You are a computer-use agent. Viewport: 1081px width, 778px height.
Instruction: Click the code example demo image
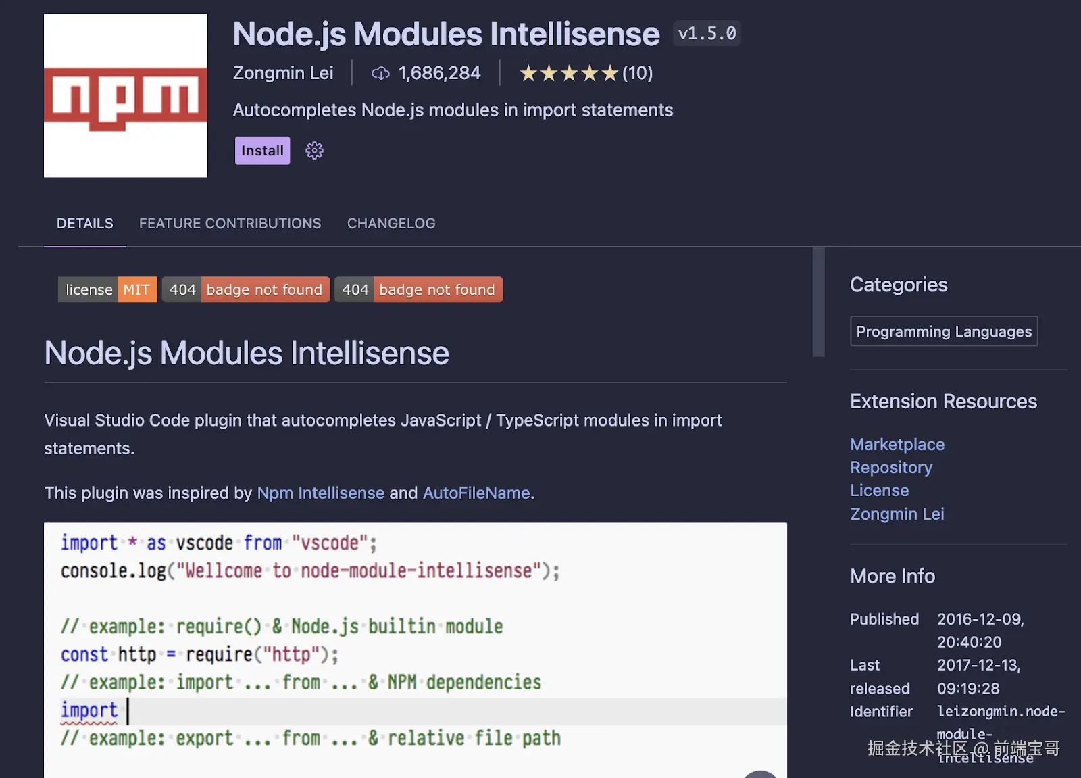pos(416,650)
